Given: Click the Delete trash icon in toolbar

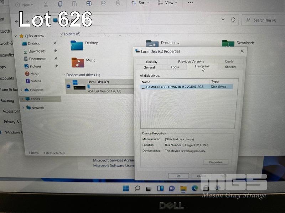Looking at the screenshot, I should 118,3.
